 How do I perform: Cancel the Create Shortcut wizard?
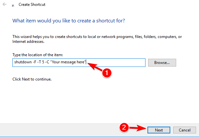pyautogui.click(x=185, y=130)
